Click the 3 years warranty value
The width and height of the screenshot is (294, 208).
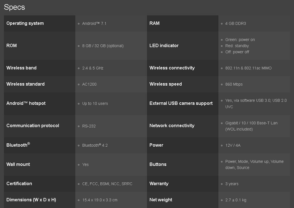pos(232,184)
